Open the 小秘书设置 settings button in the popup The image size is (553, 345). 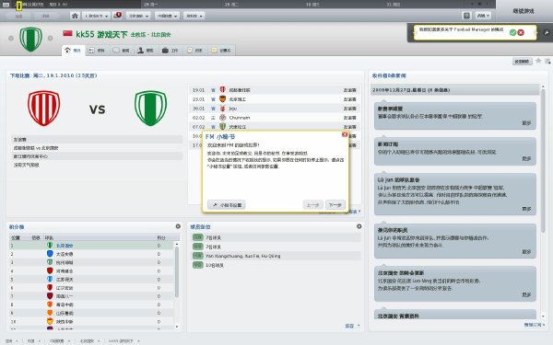[227, 205]
